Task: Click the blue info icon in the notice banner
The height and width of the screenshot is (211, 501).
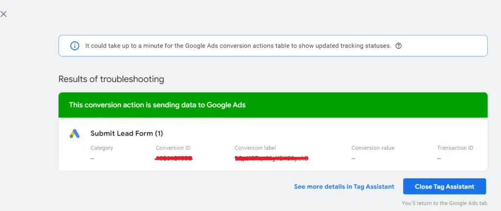Action: [74, 46]
